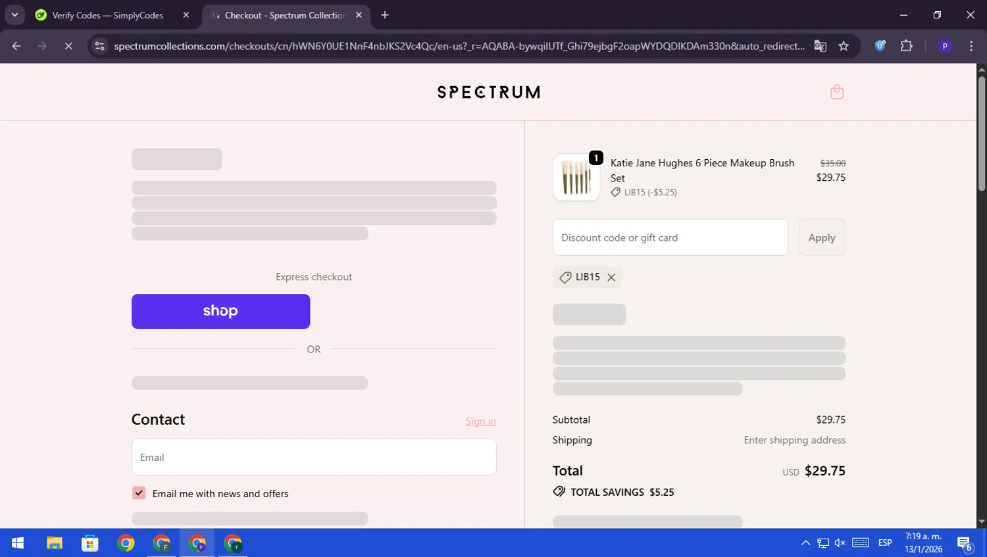Click the muted volume tray icon
The height and width of the screenshot is (557, 987).
[840, 543]
